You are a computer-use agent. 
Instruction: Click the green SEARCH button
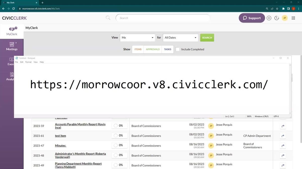coord(207,38)
